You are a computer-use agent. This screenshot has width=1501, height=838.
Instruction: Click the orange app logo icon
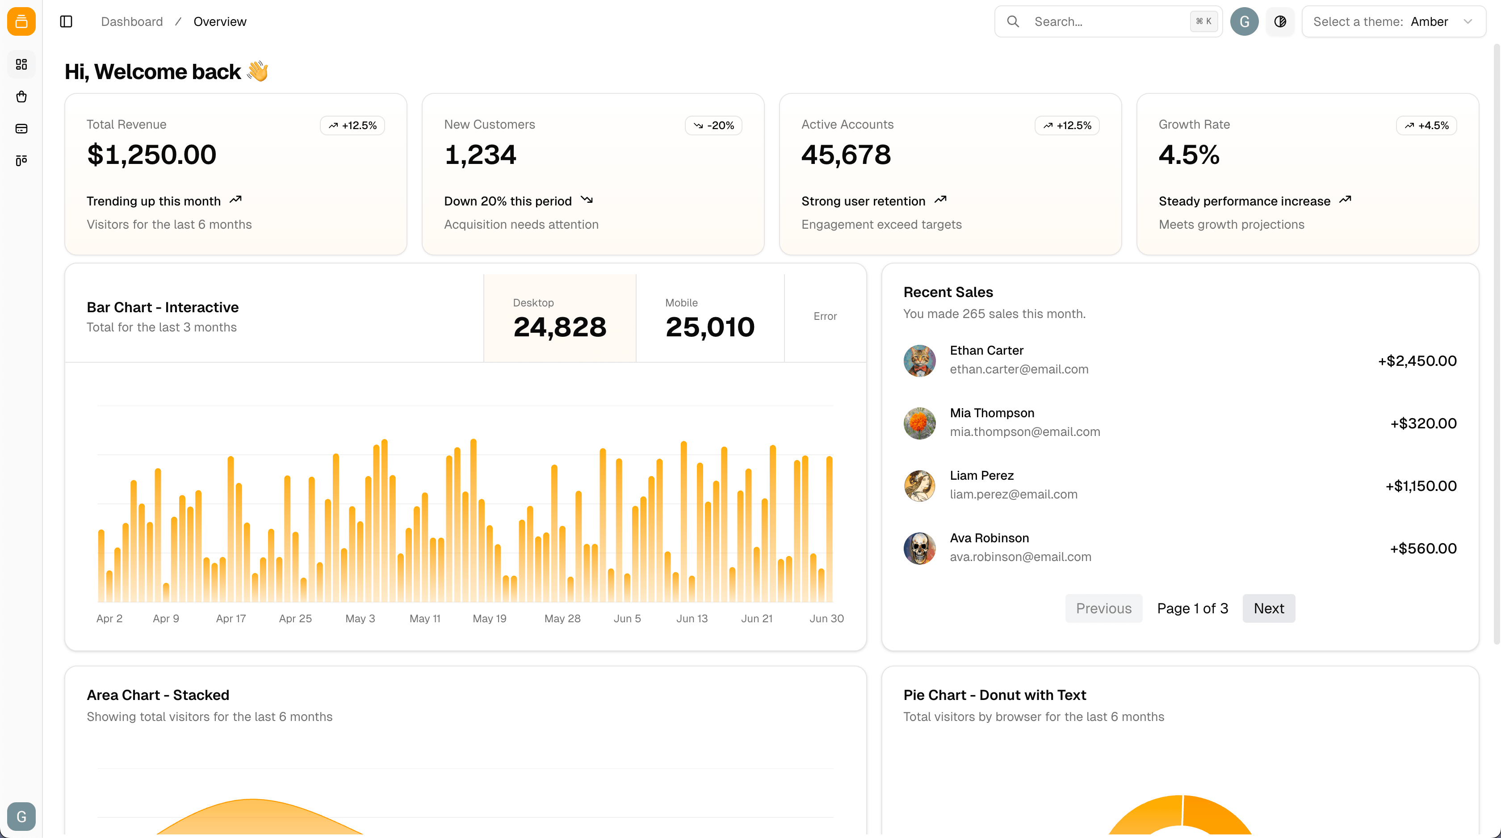(21, 21)
